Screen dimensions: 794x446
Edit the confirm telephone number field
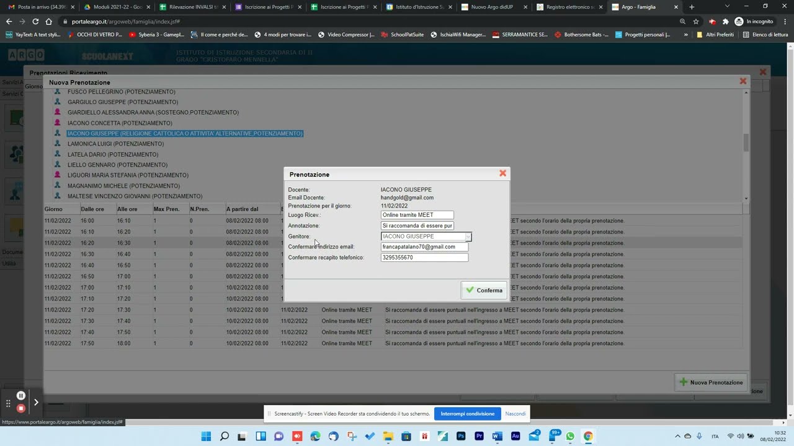[424, 257]
